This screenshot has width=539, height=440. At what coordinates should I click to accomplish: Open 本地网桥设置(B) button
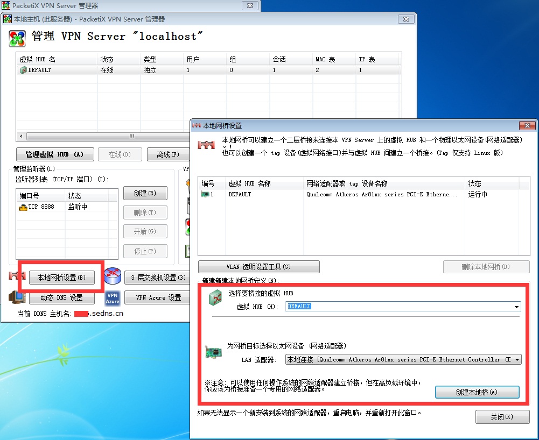click(x=61, y=278)
